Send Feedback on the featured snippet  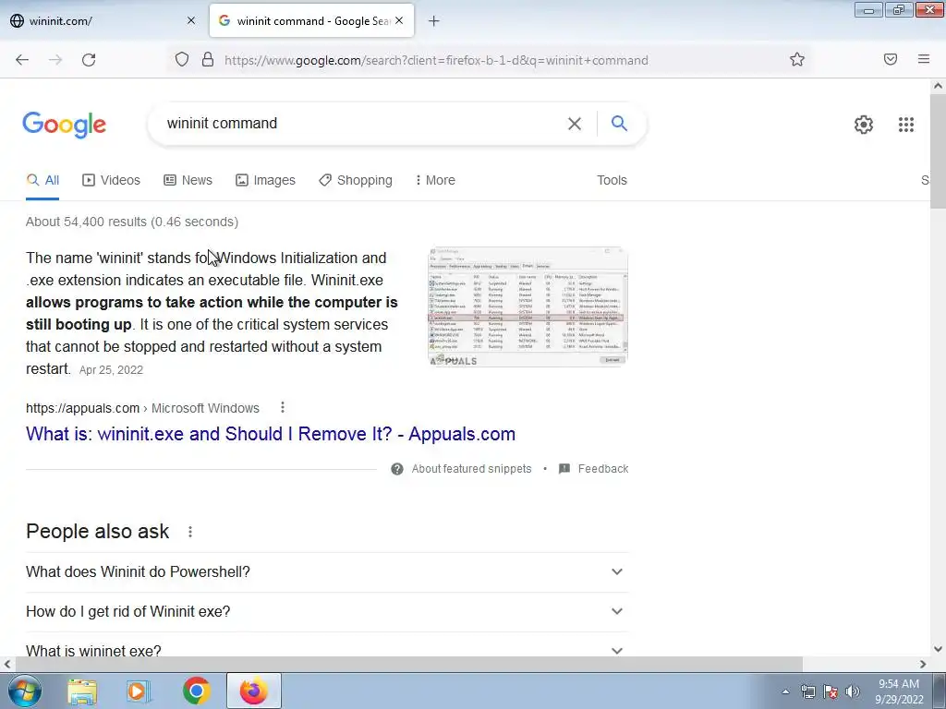tap(594, 469)
